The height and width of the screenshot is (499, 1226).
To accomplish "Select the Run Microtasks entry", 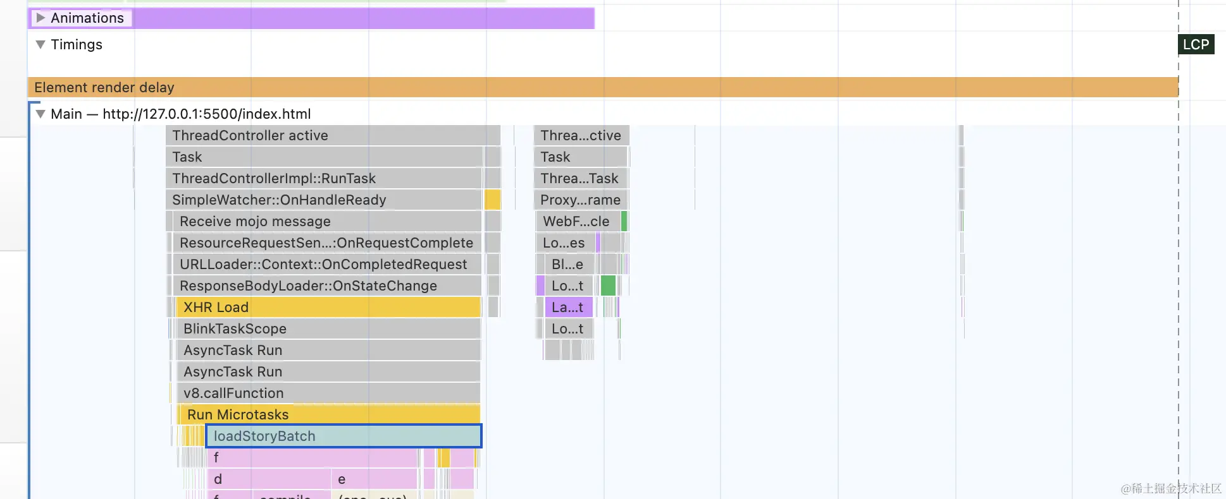I will 330,414.
